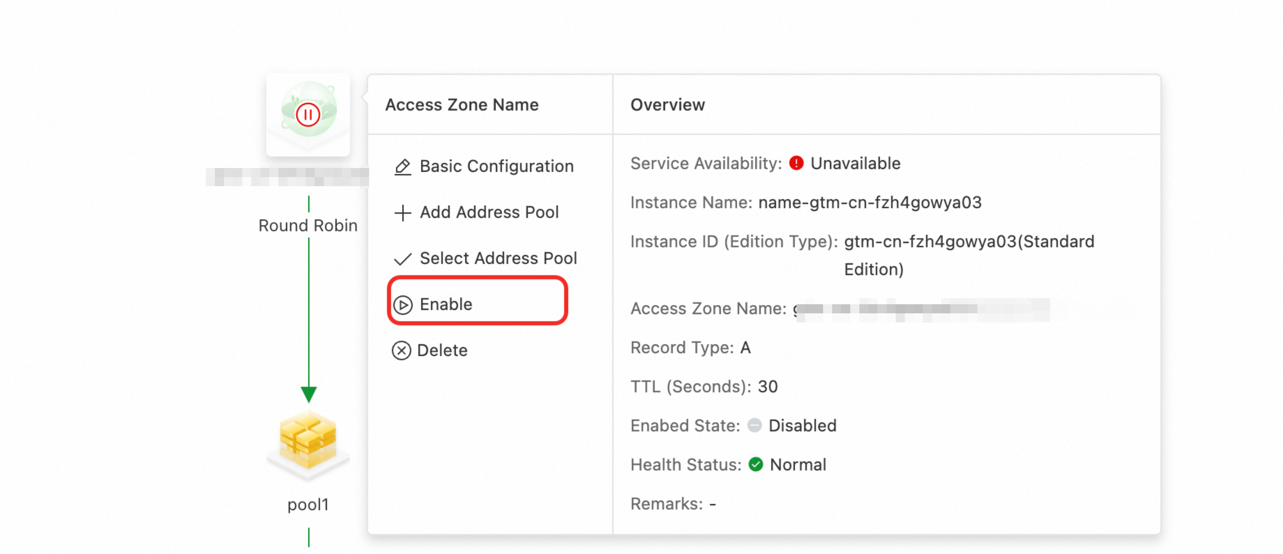Click the Overview panel heading
The height and width of the screenshot is (554, 1283).
click(667, 104)
